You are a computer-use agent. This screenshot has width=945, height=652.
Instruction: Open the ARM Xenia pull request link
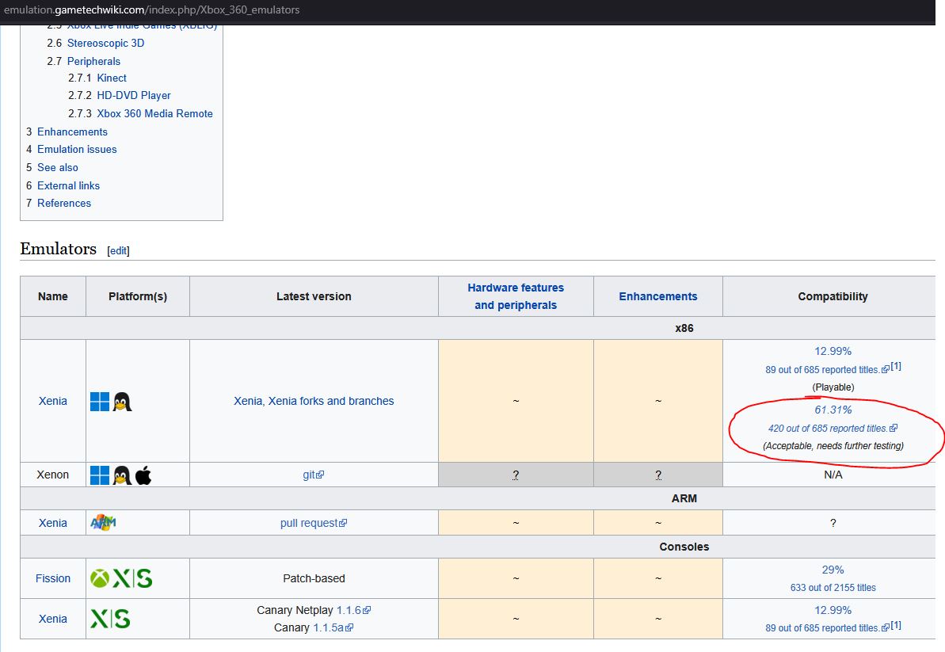pyautogui.click(x=314, y=523)
